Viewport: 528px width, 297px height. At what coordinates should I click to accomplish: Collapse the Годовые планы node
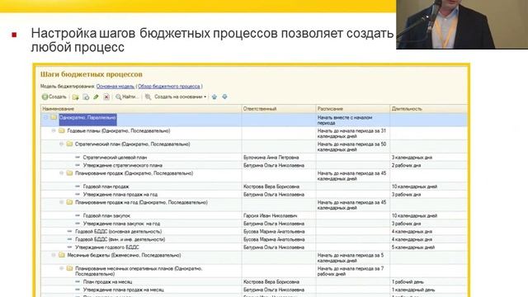tap(54, 130)
